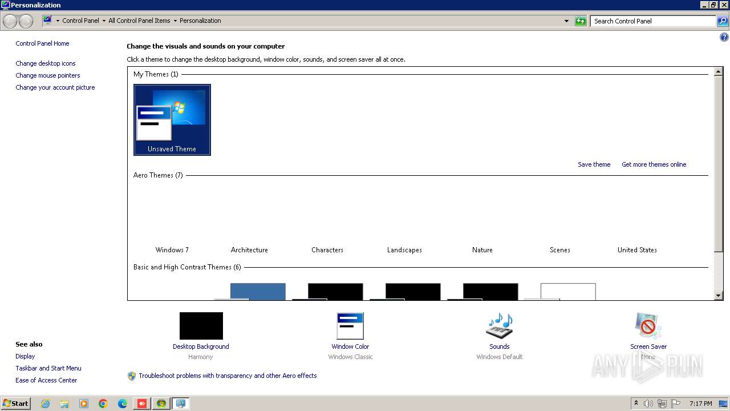Open Change mouse pointers link
This screenshot has height=411, width=730.
(x=48, y=75)
